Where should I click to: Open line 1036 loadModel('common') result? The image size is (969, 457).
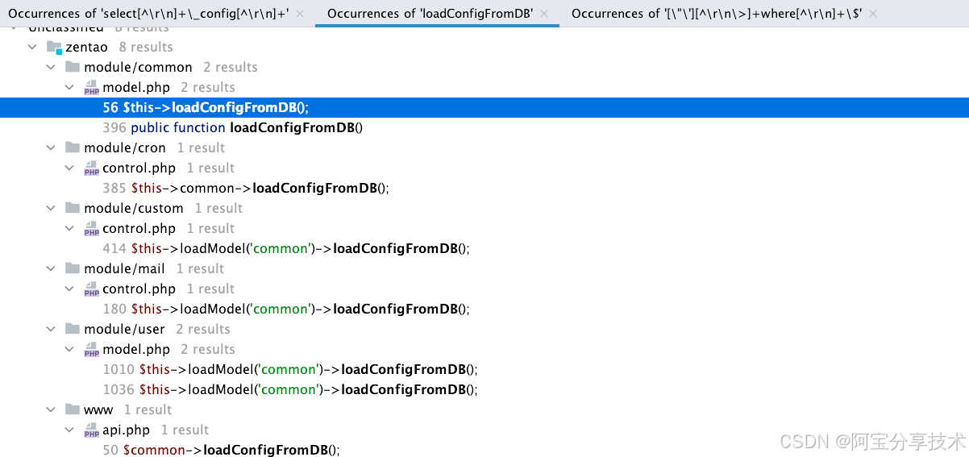[484, 390]
